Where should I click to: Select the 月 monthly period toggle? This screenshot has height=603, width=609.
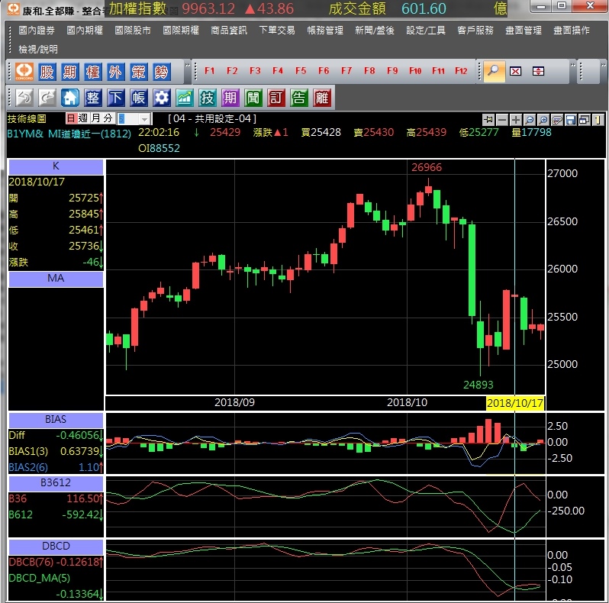point(95,118)
